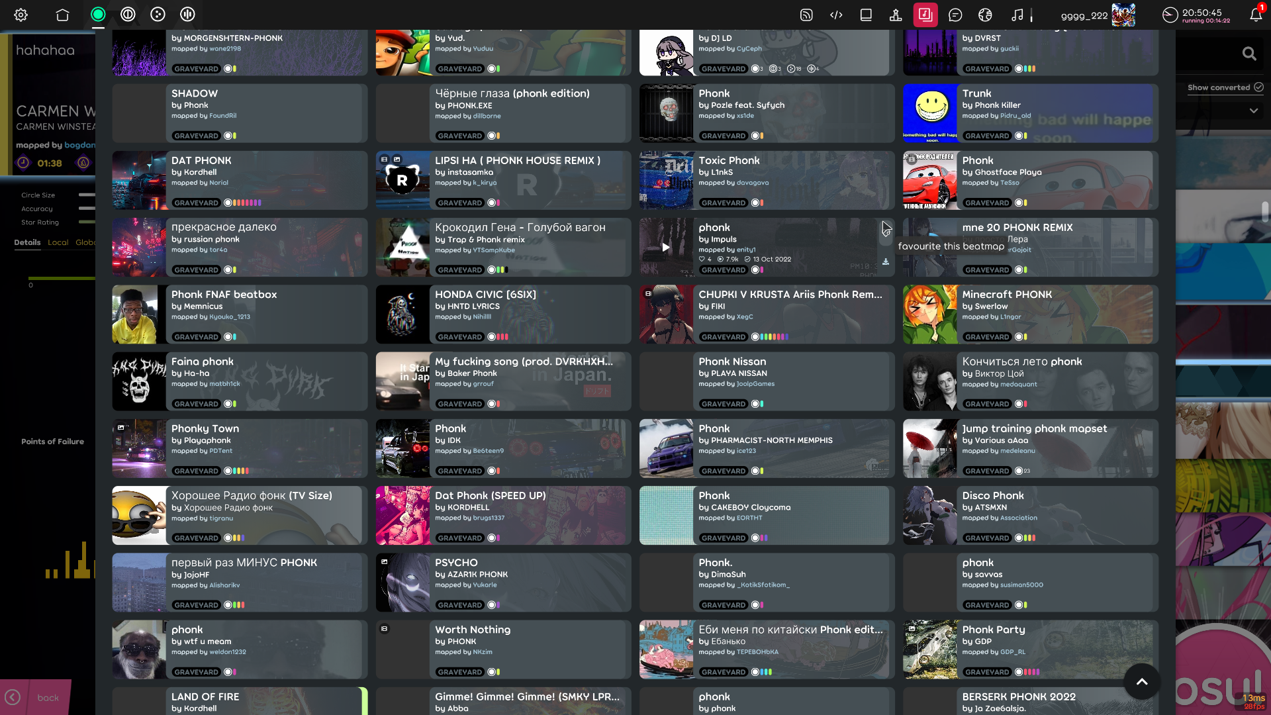Toggle the Show converted checkbox
This screenshot has width=1271, height=715.
(x=1258, y=87)
